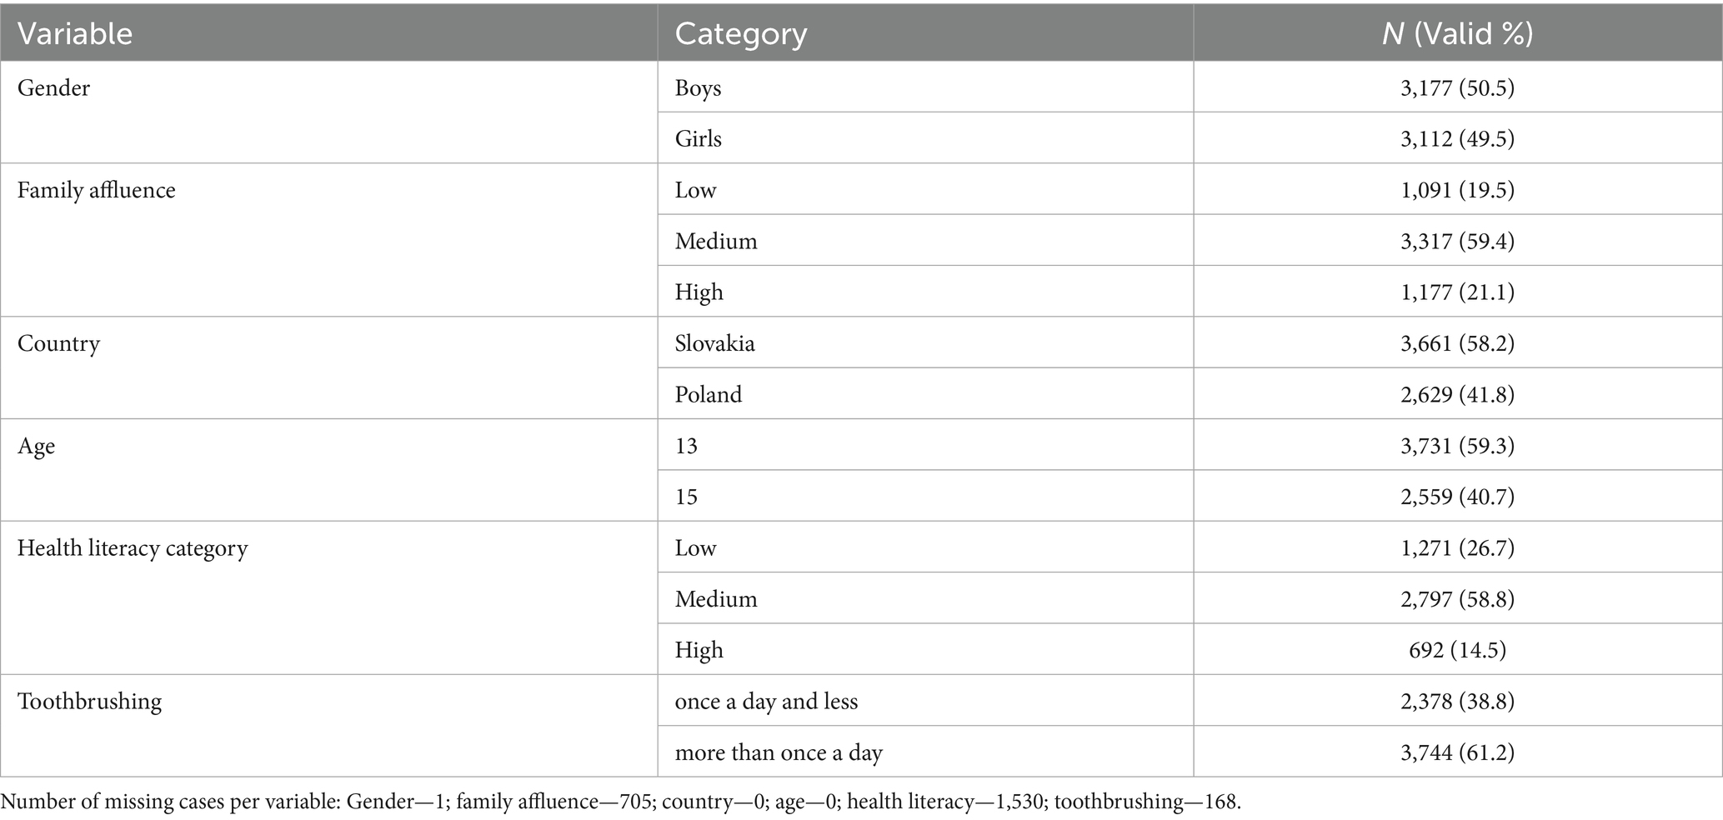1723x820 pixels.
Task: Click the Toothbrushing row label
Action: coord(89,702)
